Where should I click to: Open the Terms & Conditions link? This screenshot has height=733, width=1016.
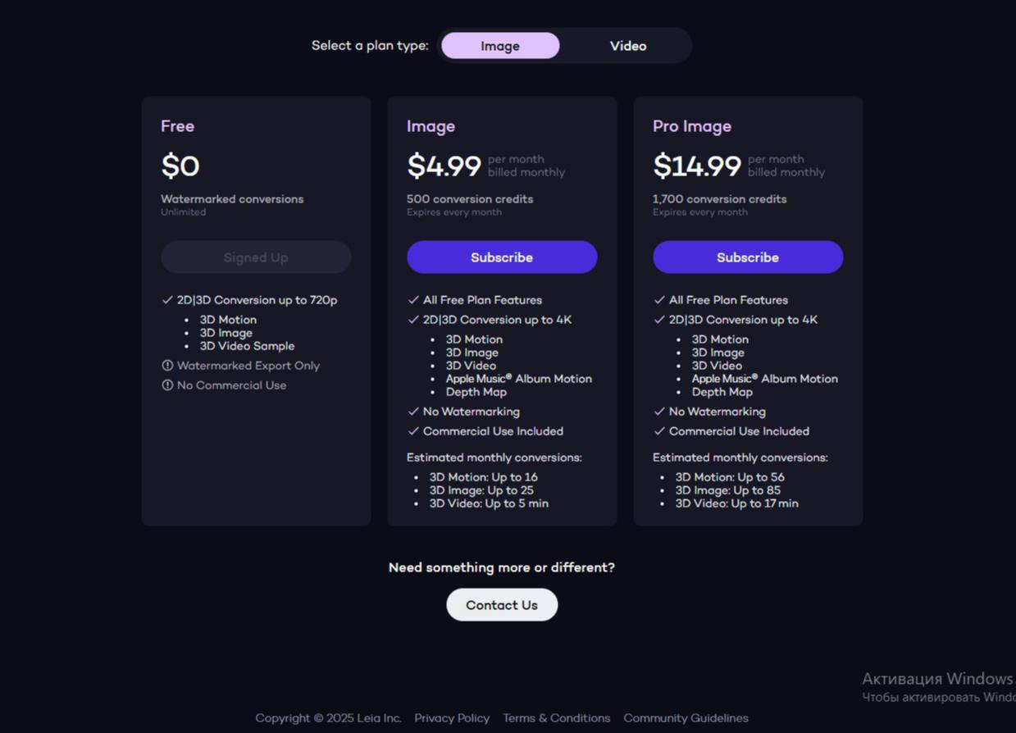pyautogui.click(x=556, y=718)
